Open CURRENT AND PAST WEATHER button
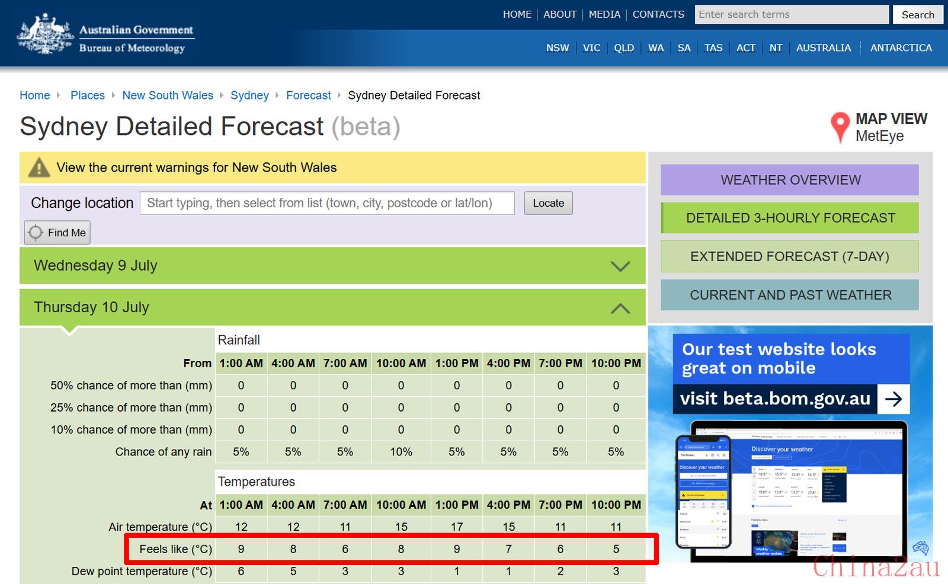 click(x=790, y=295)
